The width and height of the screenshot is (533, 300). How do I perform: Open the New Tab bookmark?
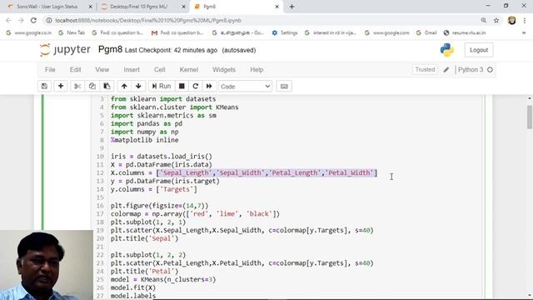coord(72,32)
